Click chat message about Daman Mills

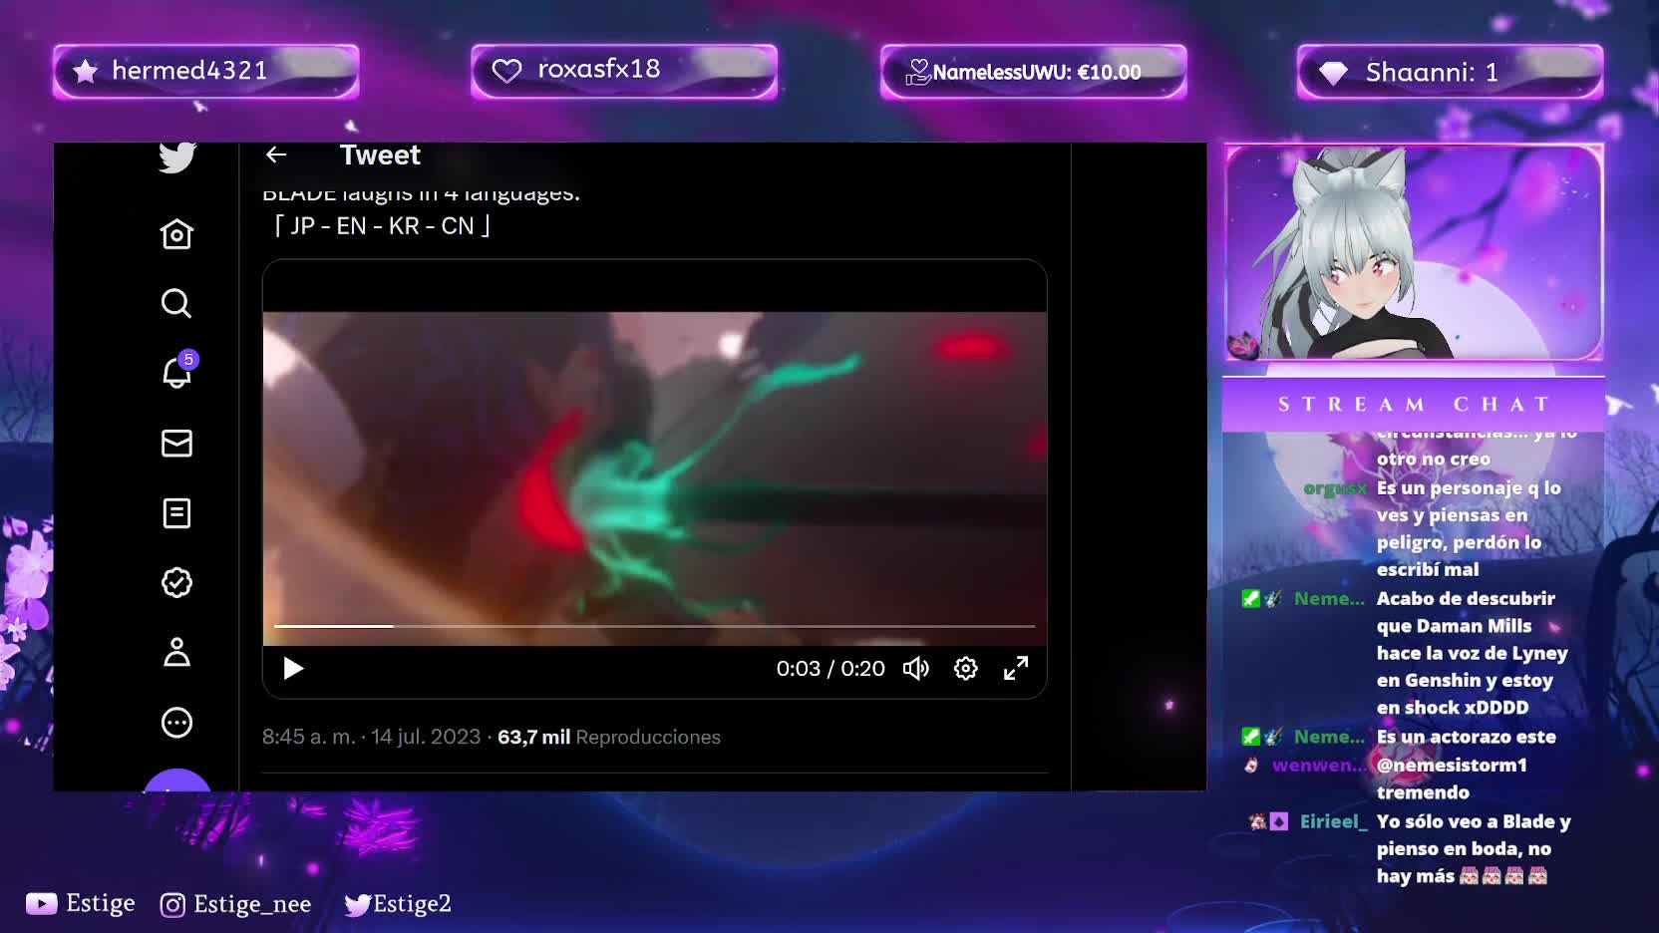(1472, 653)
